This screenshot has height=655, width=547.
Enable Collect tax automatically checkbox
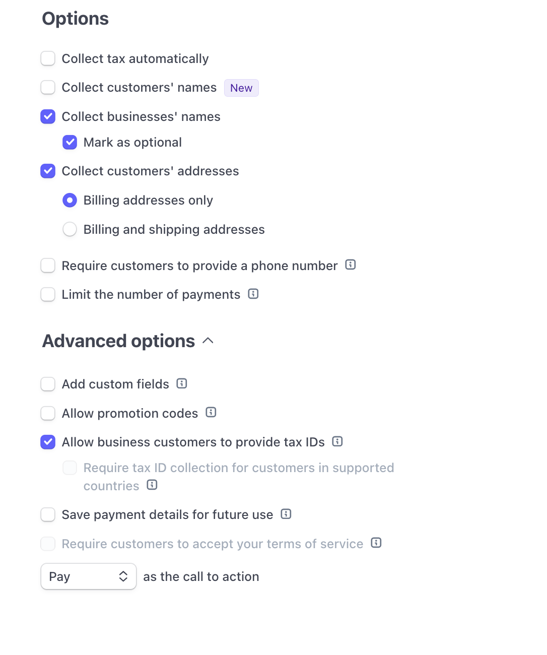[x=48, y=58]
